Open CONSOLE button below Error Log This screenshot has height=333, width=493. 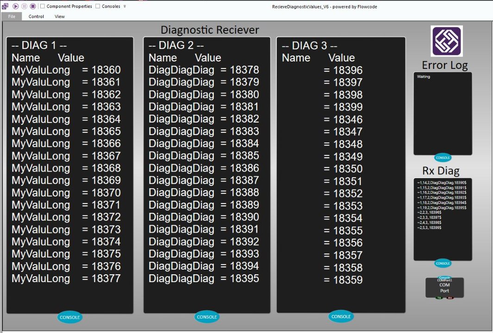[x=443, y=158]
